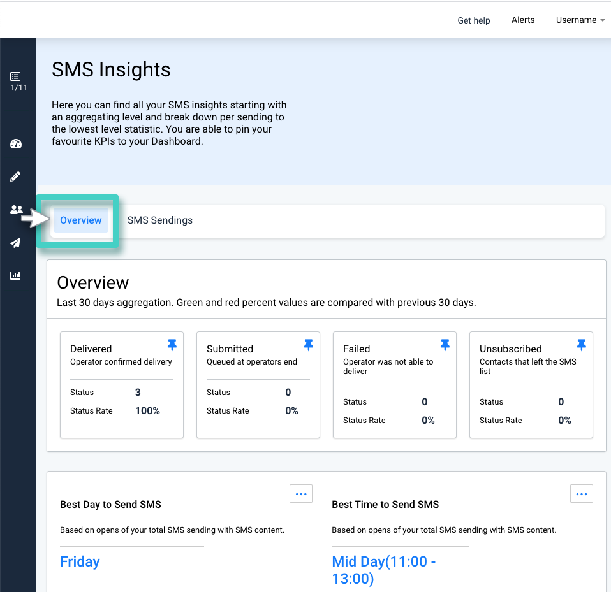This screenshot has height=592, width=611.
Task: Click the Delivered status rate 100% value
Action: pyautogui.click(x=147, y=410)
